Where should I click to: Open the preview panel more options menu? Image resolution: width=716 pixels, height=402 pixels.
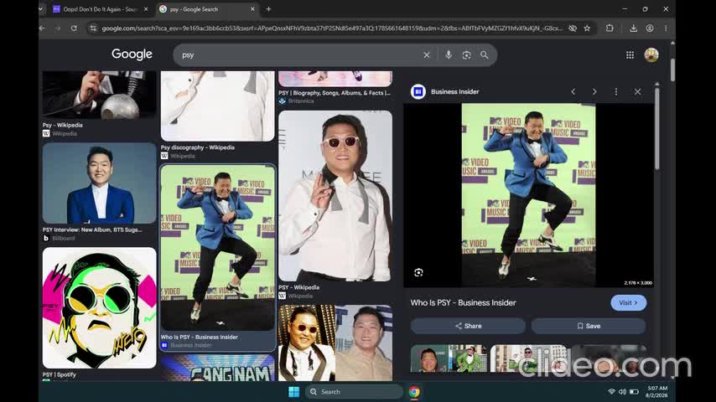pos(615,92)
